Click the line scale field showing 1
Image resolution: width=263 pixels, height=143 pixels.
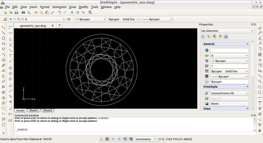click(230, 66)
